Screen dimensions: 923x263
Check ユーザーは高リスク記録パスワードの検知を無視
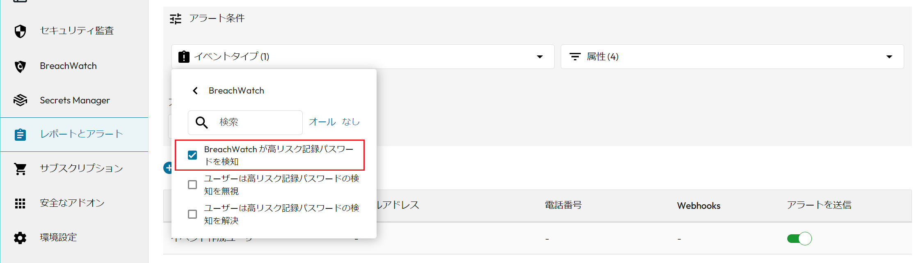point(192,185)
